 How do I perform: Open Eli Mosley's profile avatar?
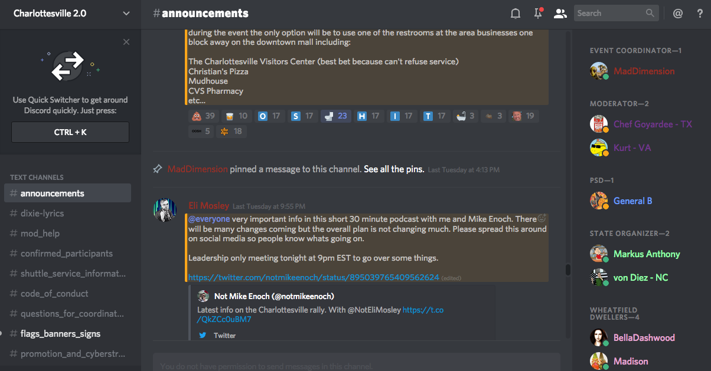pos(165,210)
